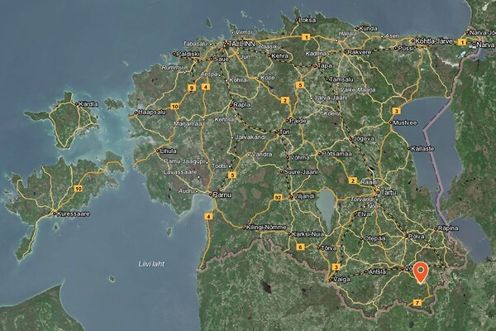Select the Kärdla town label
Viewport: 496px width, 331px height.
click(87, 105)
